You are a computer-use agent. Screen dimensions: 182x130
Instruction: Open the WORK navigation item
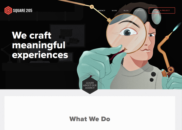[114, 11]
